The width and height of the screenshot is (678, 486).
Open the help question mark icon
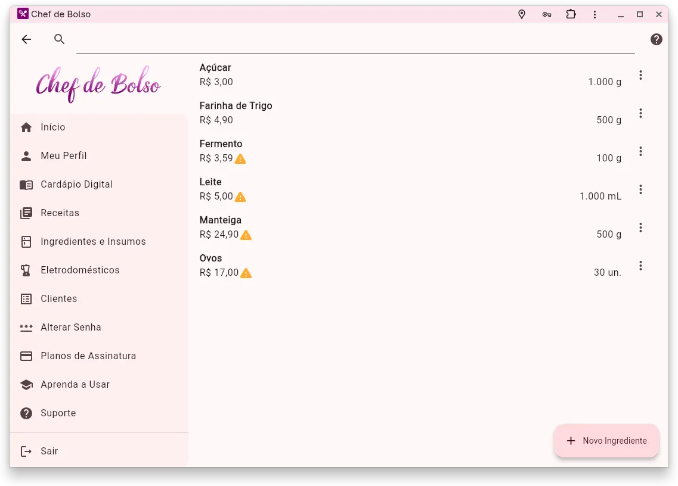point(656,39)
